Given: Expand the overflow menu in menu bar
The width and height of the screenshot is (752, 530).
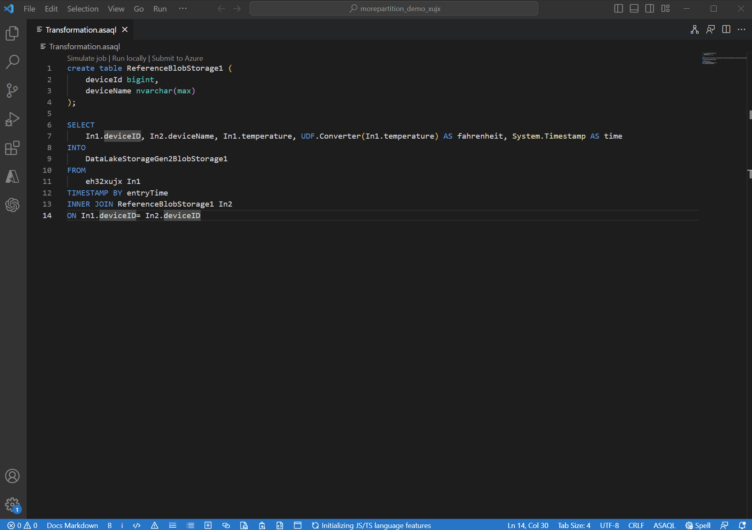Looking at the screenshot, I should pos(183,9).
